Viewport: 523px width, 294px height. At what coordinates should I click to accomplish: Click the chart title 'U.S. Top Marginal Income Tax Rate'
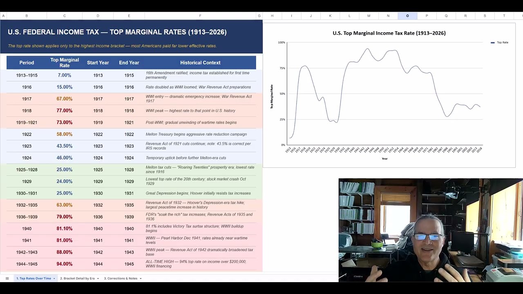point(389,33)
